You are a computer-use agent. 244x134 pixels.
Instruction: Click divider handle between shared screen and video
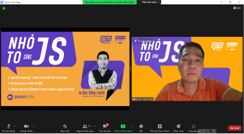(130, 69)
